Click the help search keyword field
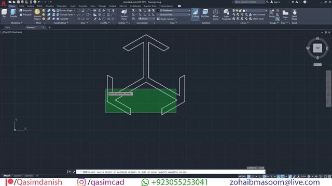 [x=250, y=2]
